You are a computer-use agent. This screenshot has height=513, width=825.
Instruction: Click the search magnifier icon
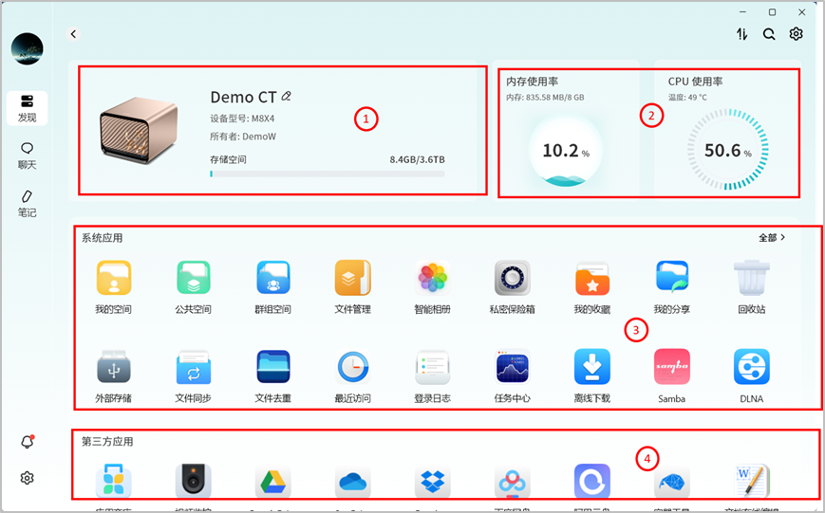[769, 34]
